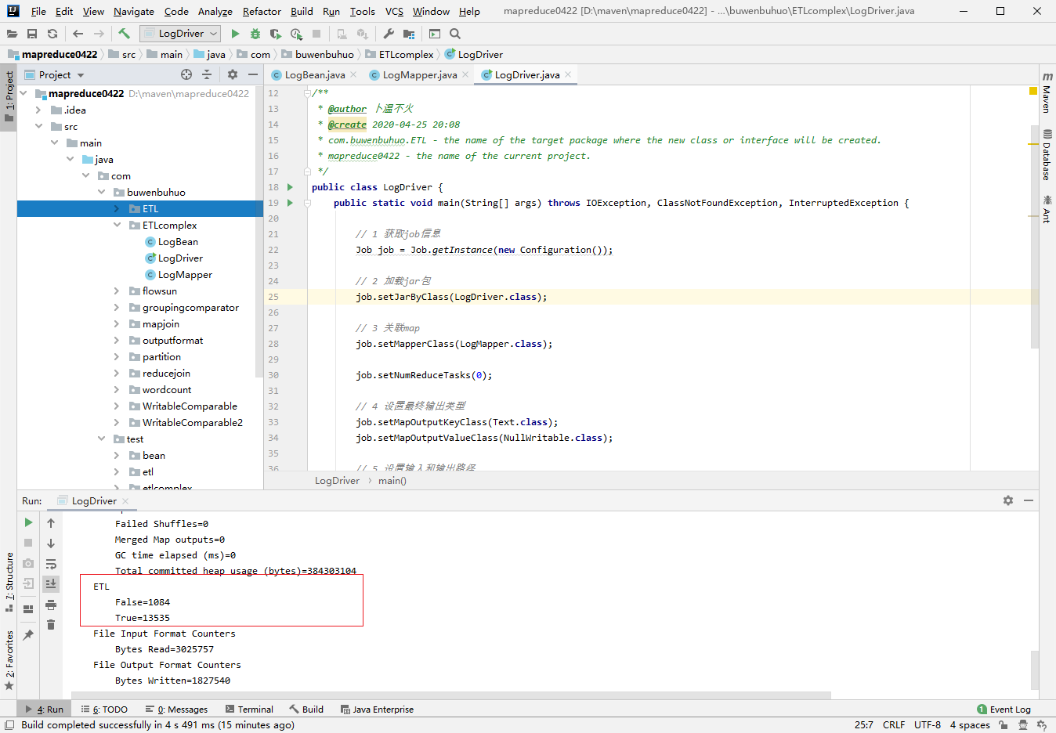The width and height of the screenshot is (1056, 733).
Task: Toggle the Maven tool window
Action: point(1047,93)
